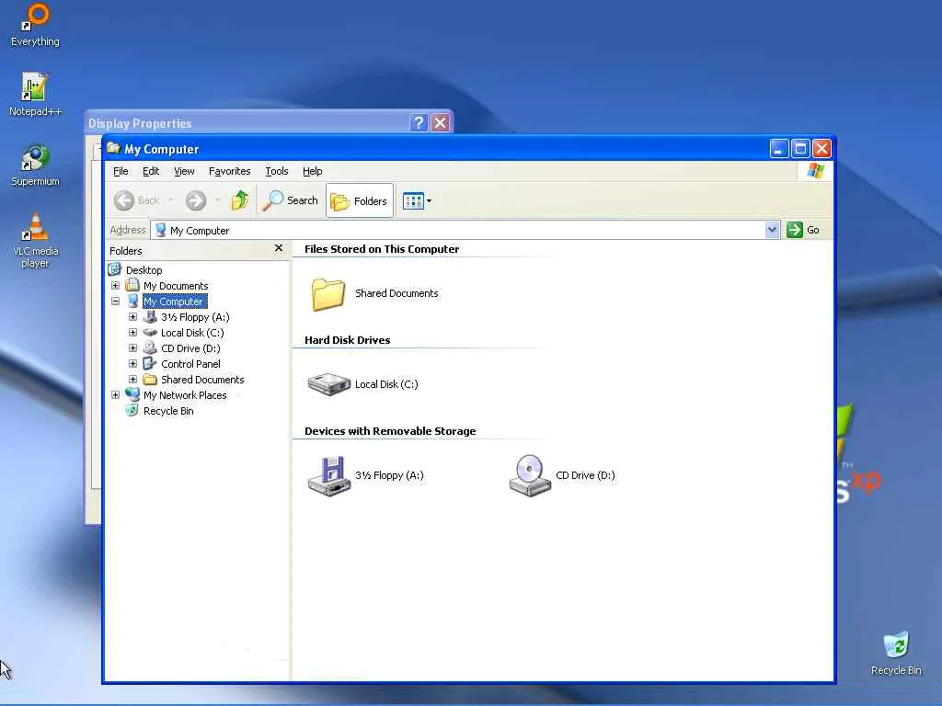This screenshot has height=706, width=942.
Task: Select the Local Disk (C:) drive icon
Action: tap(328, 383)
